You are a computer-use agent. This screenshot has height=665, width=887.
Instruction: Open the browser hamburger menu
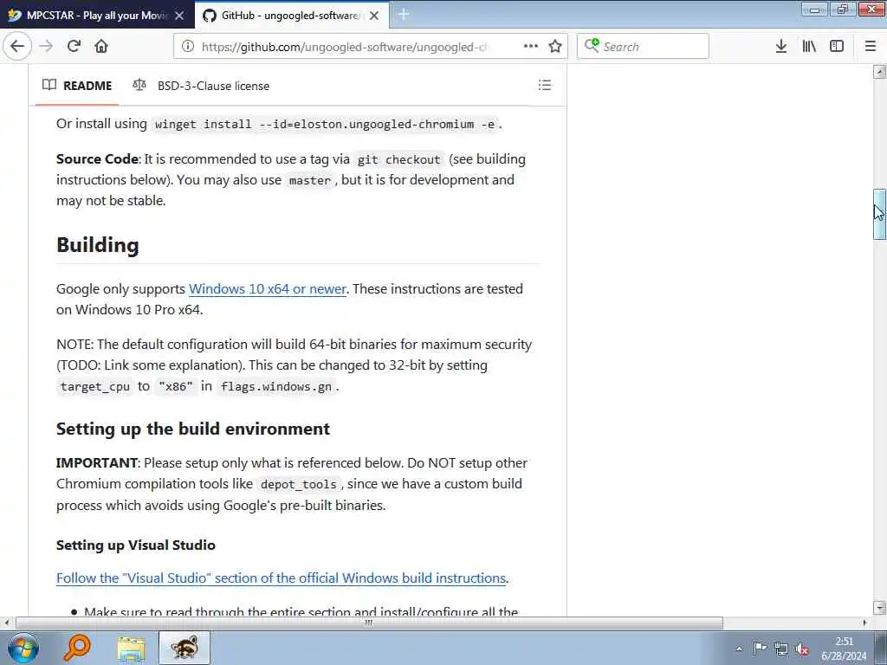point(871,47)
